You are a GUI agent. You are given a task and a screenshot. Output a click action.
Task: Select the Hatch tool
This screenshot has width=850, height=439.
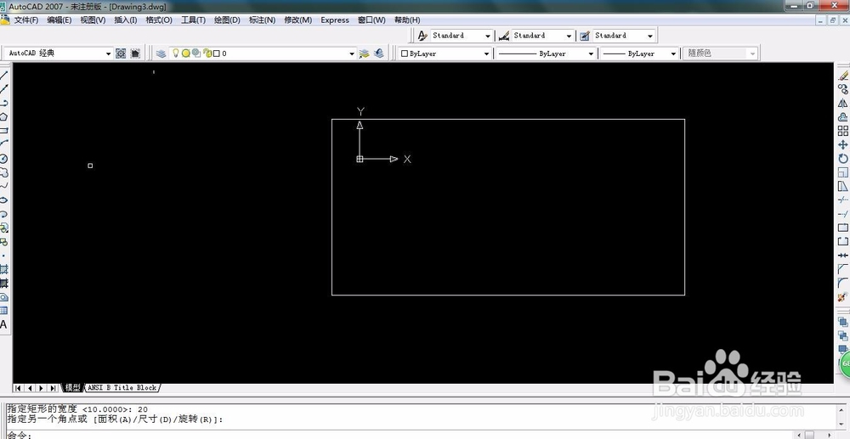pos(3,269)
